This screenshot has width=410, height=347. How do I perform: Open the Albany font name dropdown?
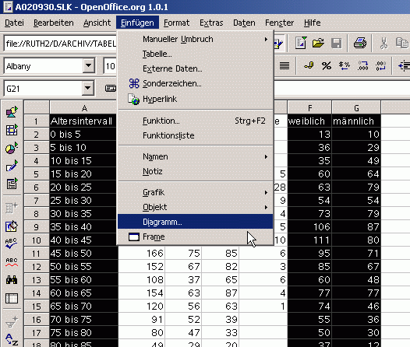coord(89,66)
